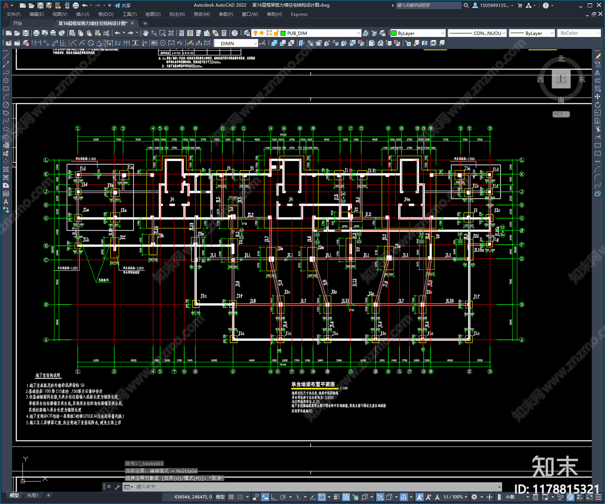
Task: Open the QuickCalc calculator icon
Action: coord(224,33)
